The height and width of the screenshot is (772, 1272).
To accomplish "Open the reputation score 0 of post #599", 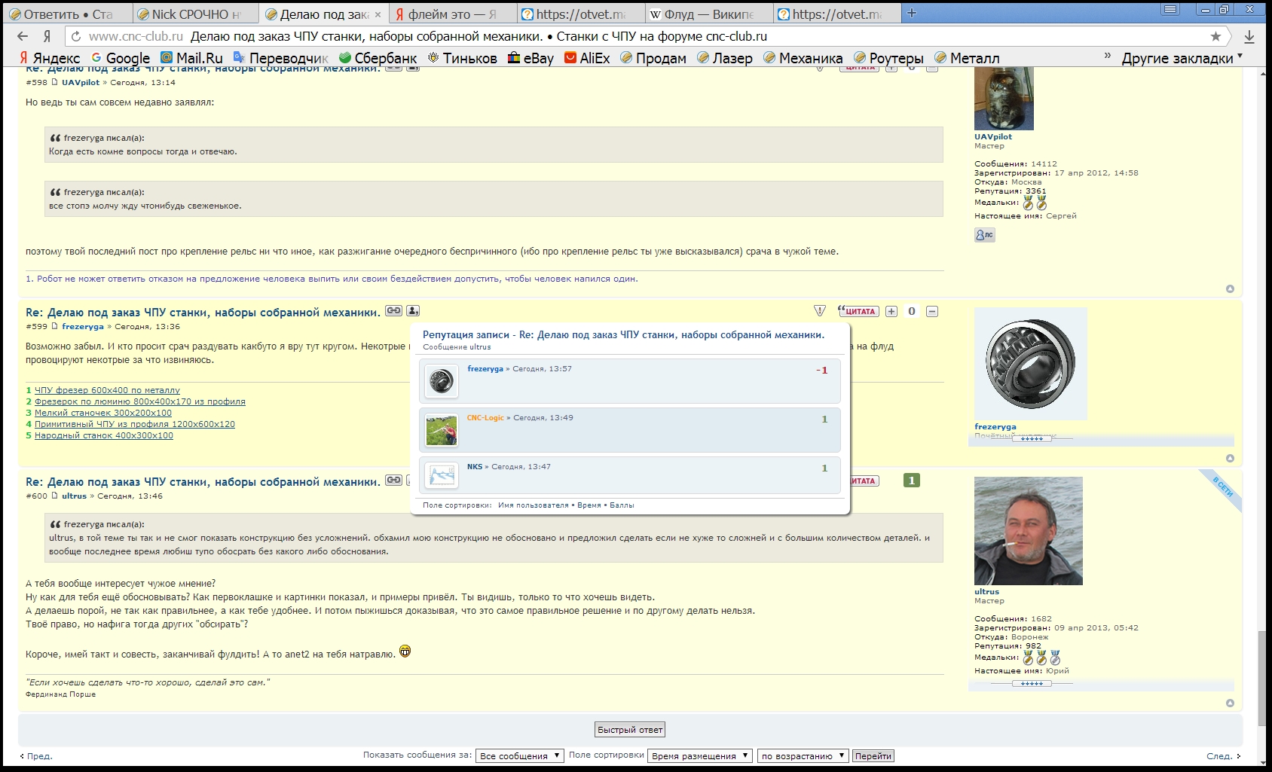I will 912,311.
